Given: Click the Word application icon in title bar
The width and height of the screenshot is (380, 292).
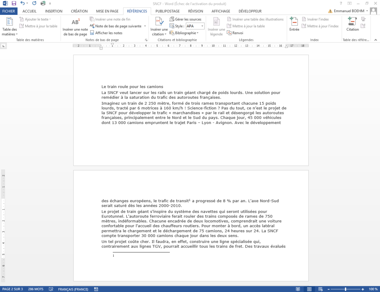Looking at the screenshot, I should [5, 3].
